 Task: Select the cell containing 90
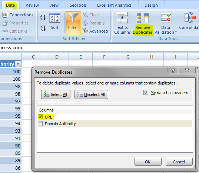point(11,146)
